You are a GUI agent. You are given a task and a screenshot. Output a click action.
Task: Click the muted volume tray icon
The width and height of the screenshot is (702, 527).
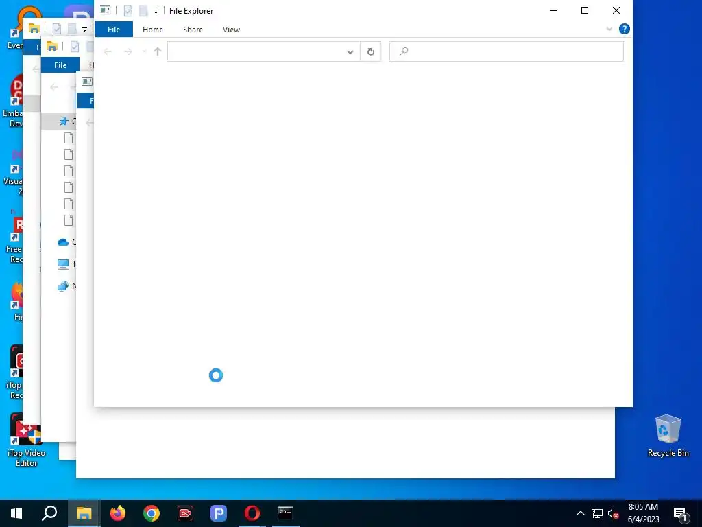pyautogui.click(x=614, y=513)
